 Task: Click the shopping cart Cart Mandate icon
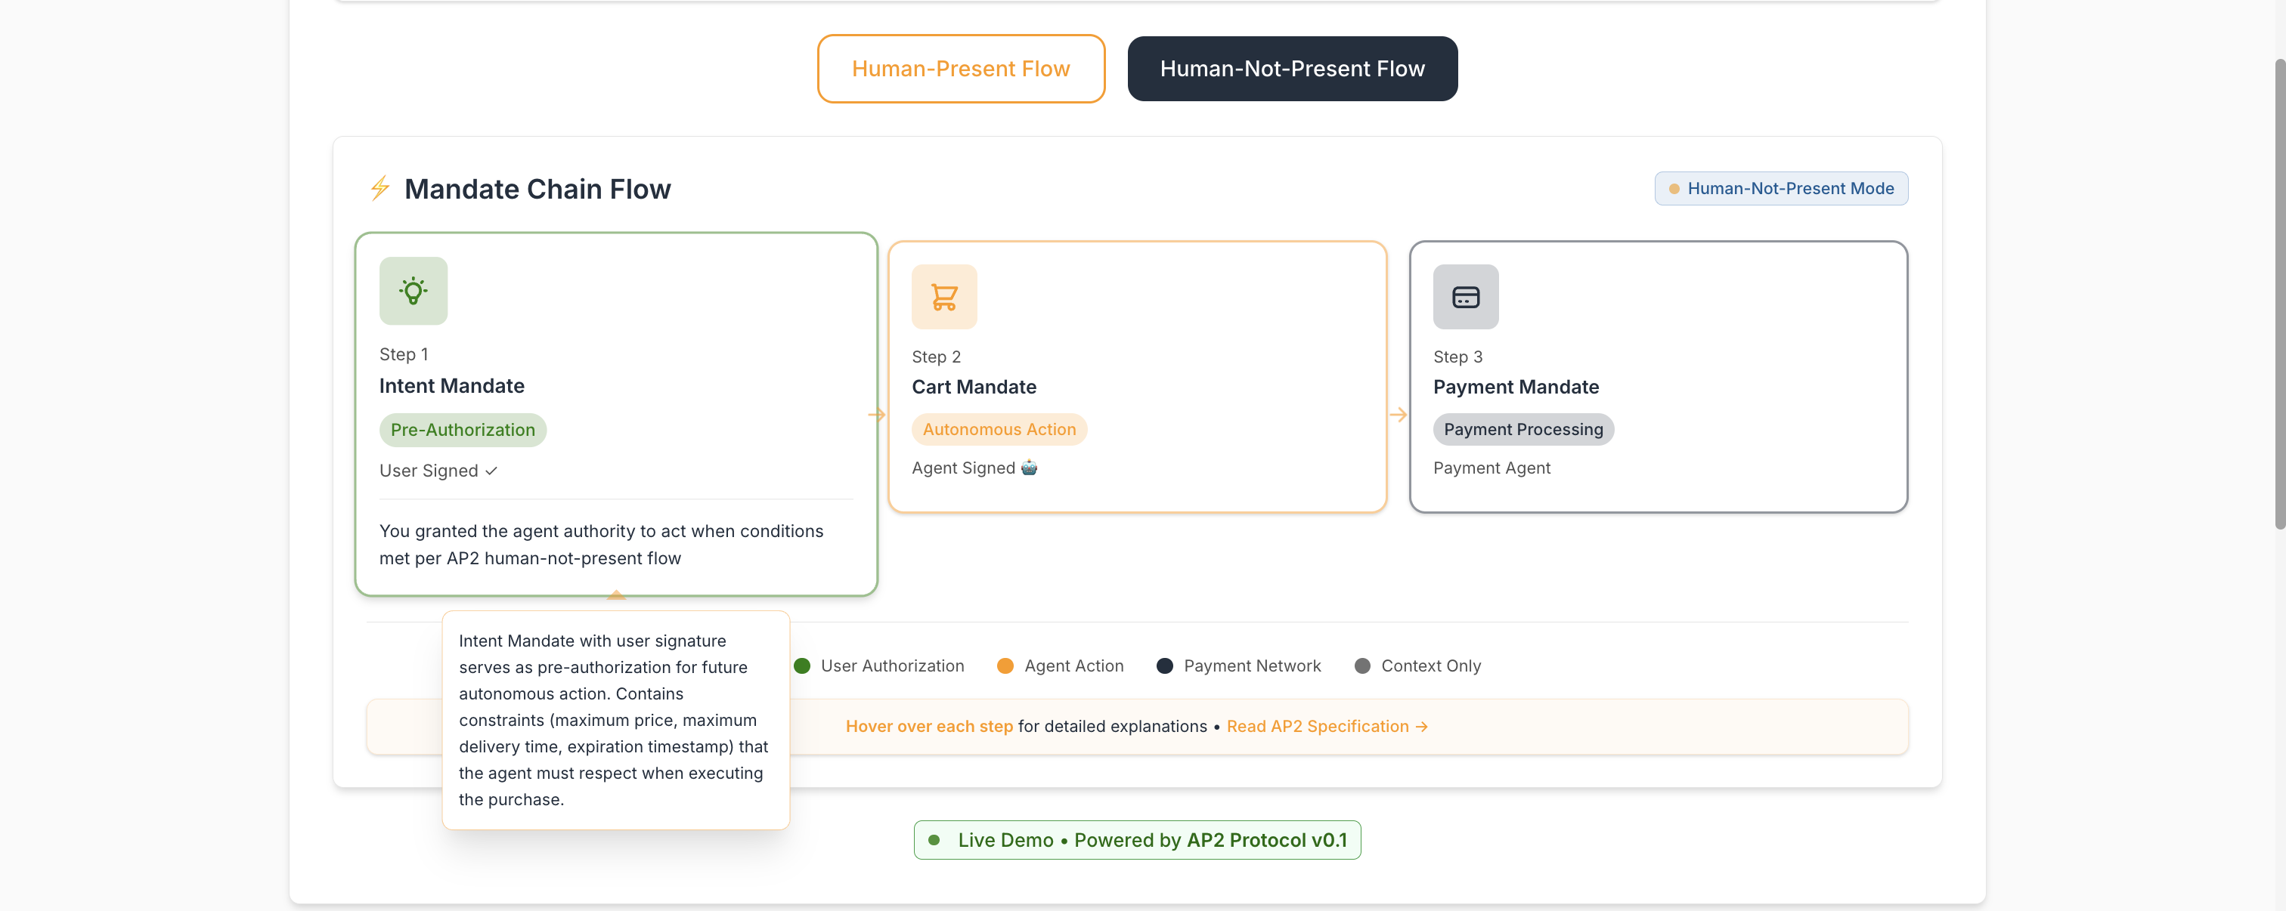943,297
